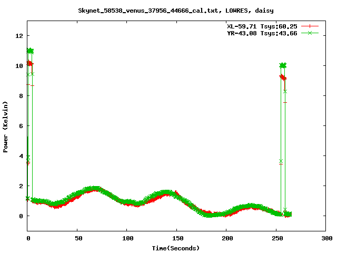Click the green calibration spike top near 0 seconds
The height and width of the screenshot is (253, 337).
tap(30, 51)
